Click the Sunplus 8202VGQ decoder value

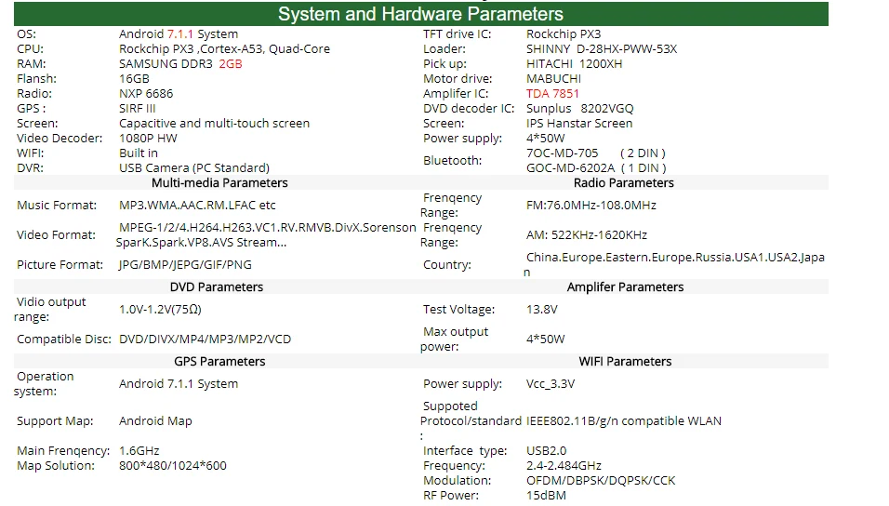coord(580,108)
